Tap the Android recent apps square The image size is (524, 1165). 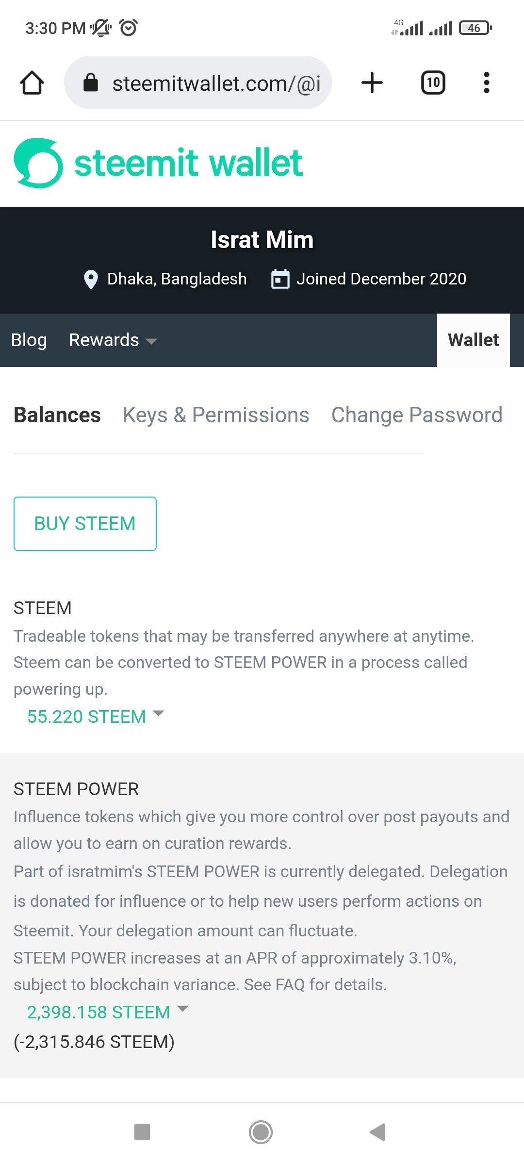[x=142, y=1132]
